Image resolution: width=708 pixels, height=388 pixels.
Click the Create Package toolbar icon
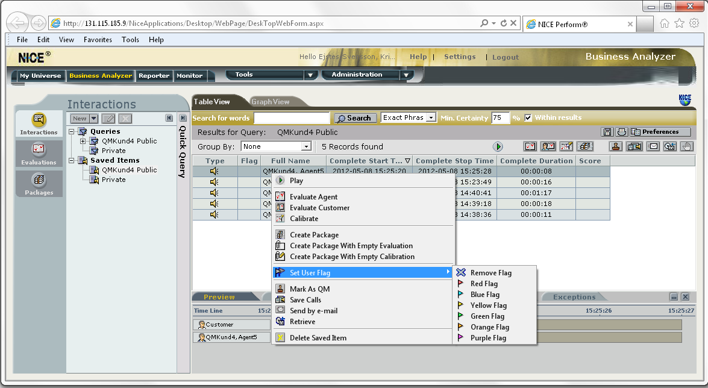point(584,146)
